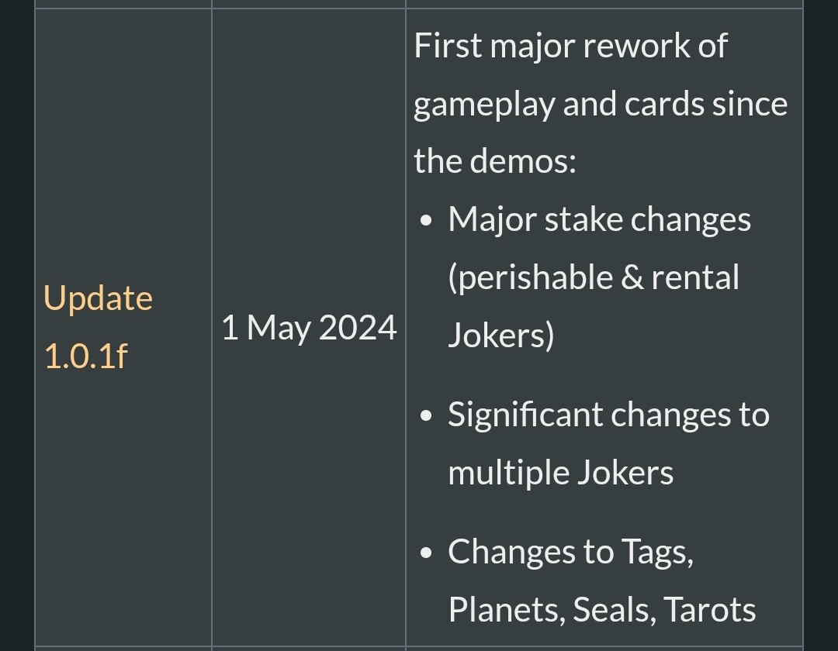This screenshot has width=838, height=651.
Task: Click the text 'Jokers)' ending the first bullet
Action: 500,335
